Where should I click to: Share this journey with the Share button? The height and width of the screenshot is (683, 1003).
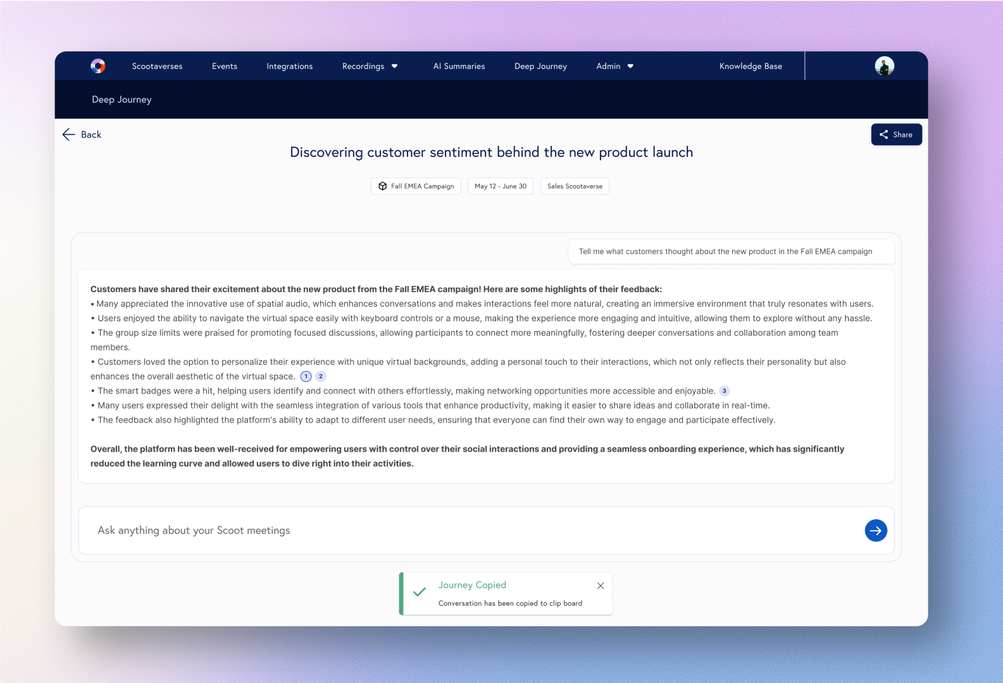click(896, 135)
